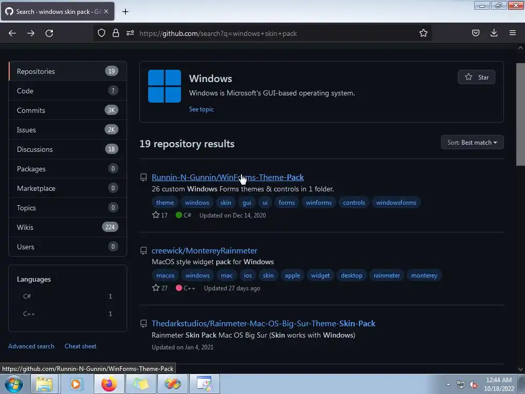525x394 pixels.
Task: Click the repo icon beside creewick/MontereyRainmeter
Action: click(x=144, y=251)
